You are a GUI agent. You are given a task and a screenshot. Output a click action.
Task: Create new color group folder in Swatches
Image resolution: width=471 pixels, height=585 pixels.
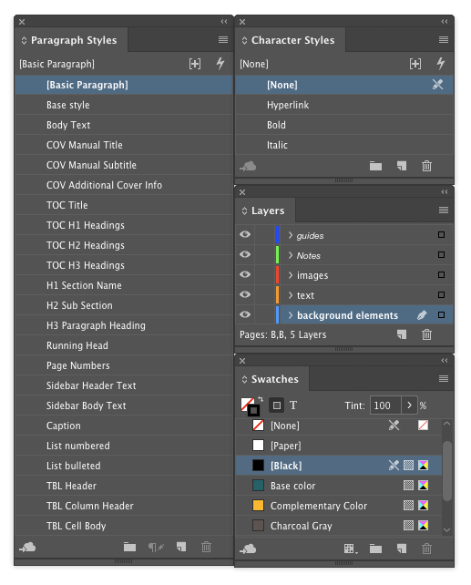[x=375, y=549]
